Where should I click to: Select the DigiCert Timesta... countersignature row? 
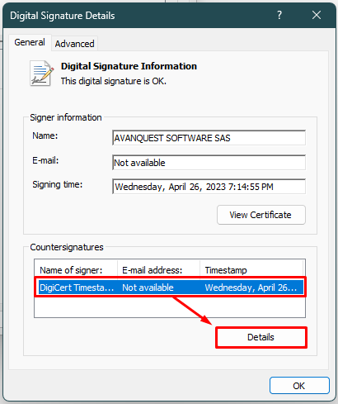[171, 288]
